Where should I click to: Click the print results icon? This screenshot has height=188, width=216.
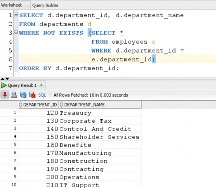[x=14, y=95]
